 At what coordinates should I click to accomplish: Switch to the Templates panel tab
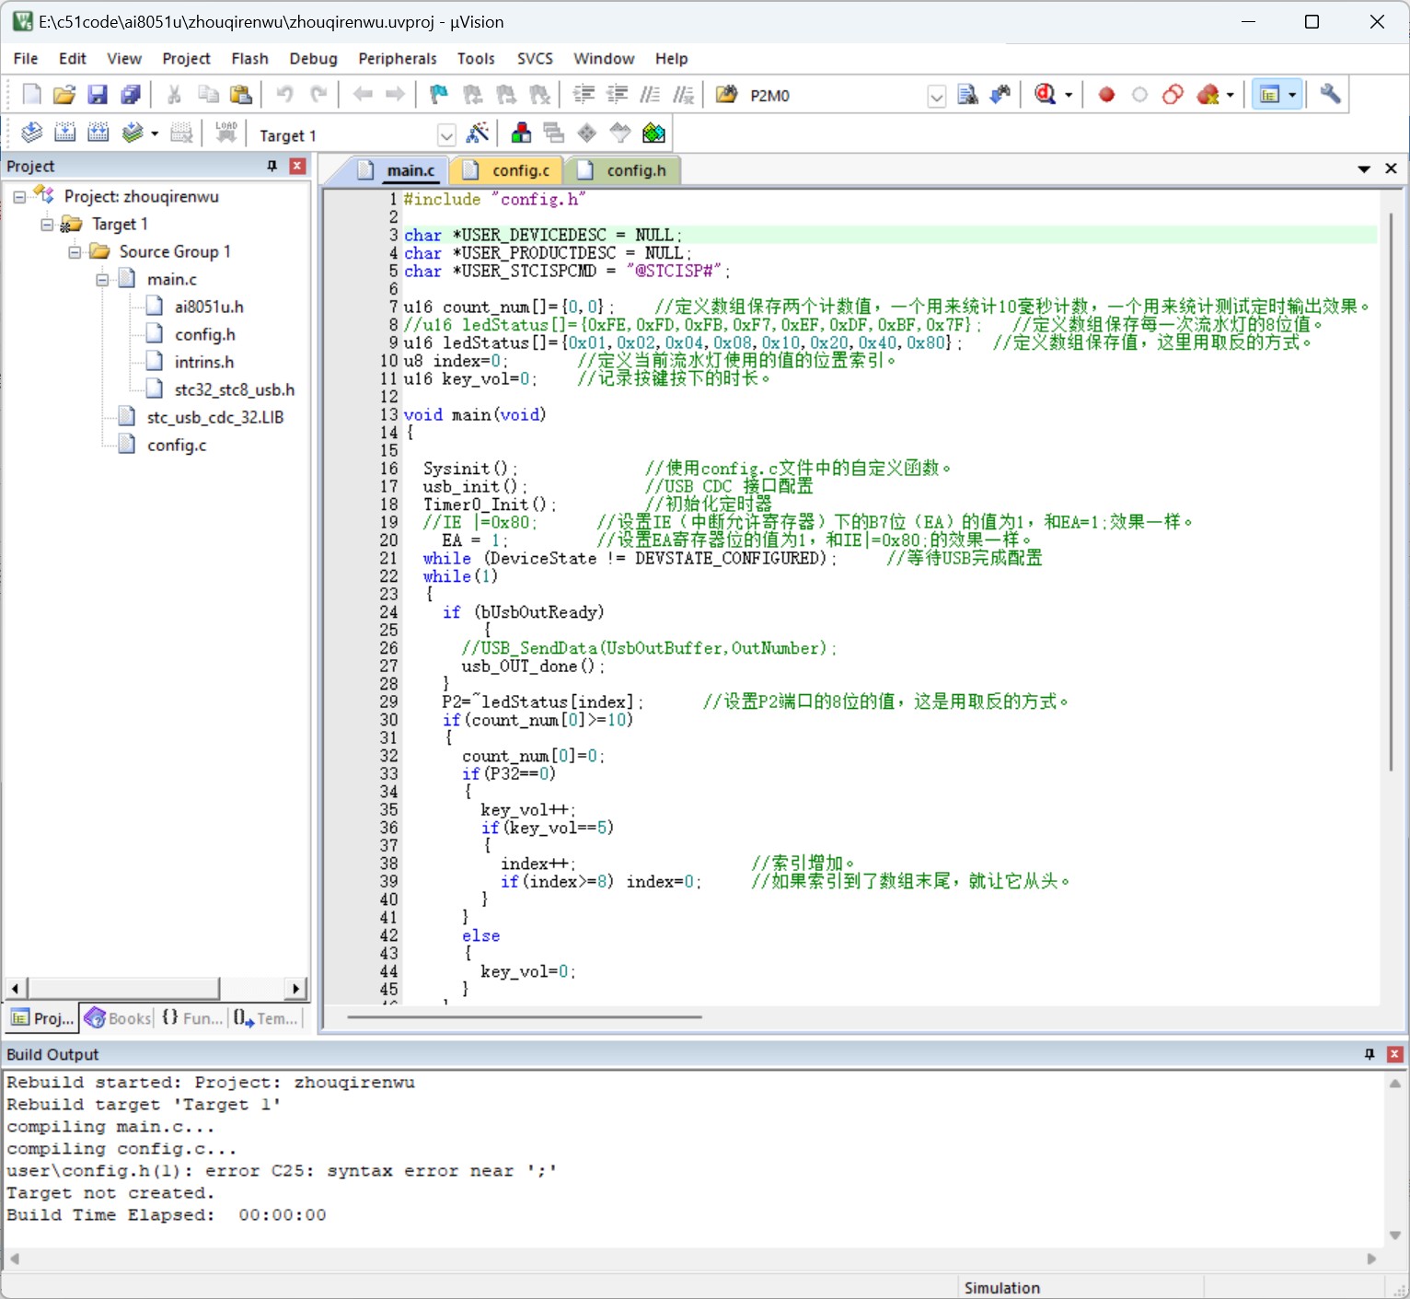[x=266, y=1018]
